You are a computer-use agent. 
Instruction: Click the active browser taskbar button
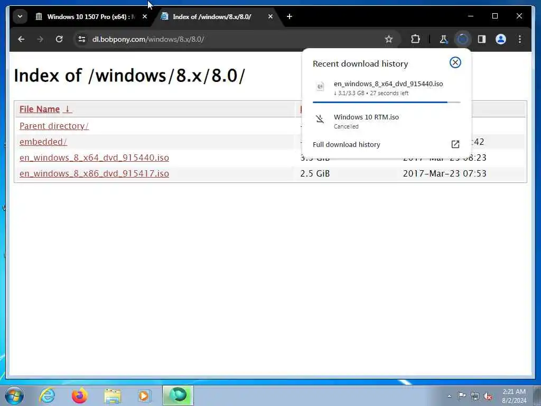[178, 395]
